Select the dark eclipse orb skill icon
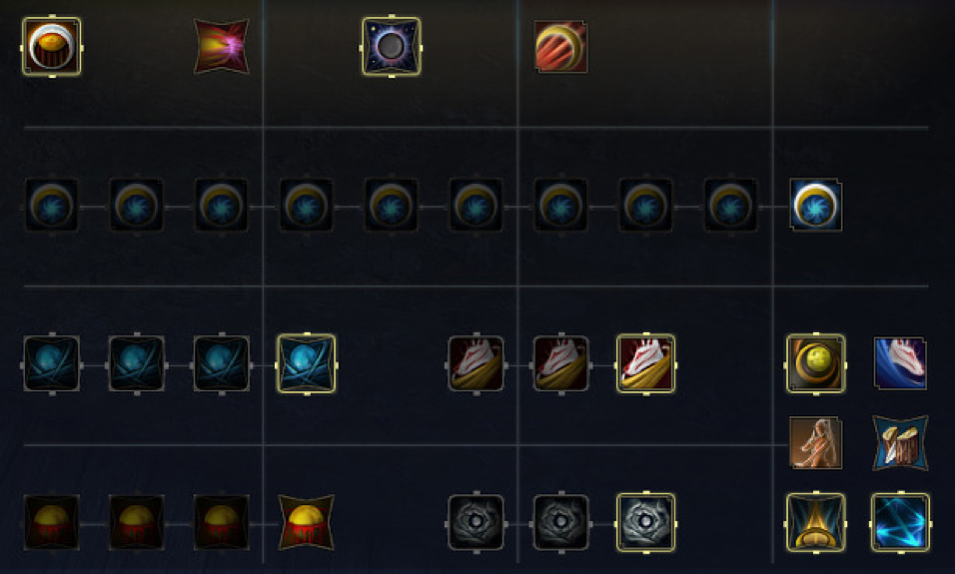The image size is (955, 574). point(391,46)
